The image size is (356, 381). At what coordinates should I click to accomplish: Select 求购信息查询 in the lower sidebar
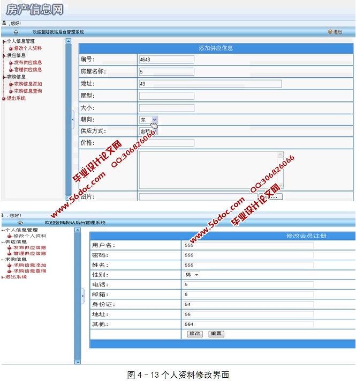(29, 271)
